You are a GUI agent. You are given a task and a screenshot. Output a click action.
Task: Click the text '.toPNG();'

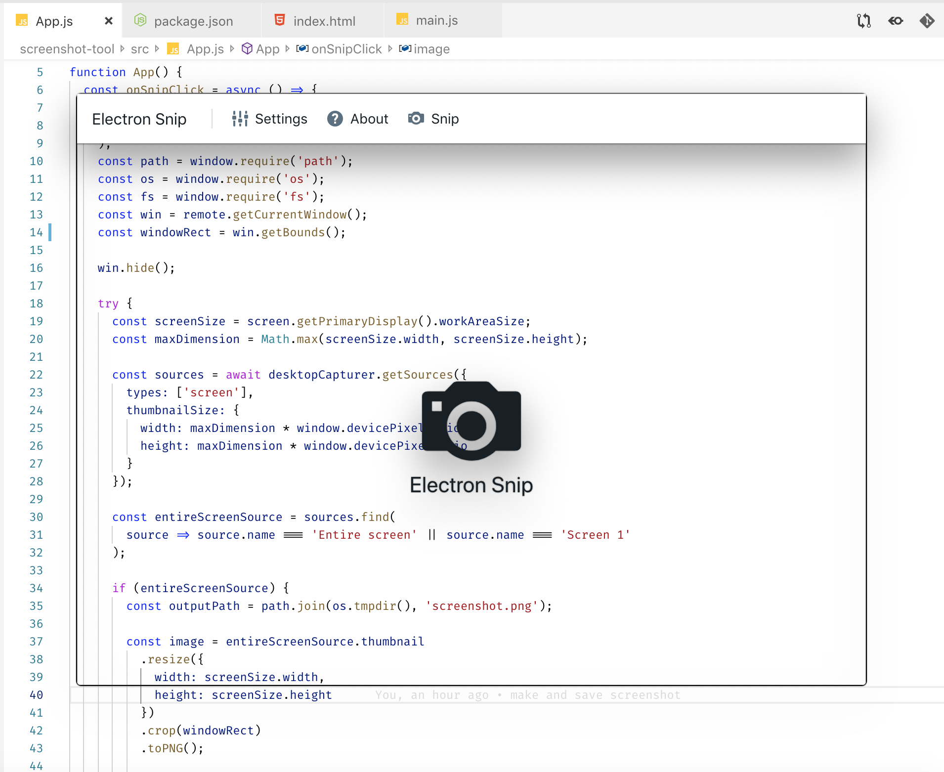[x=172, y=748]
